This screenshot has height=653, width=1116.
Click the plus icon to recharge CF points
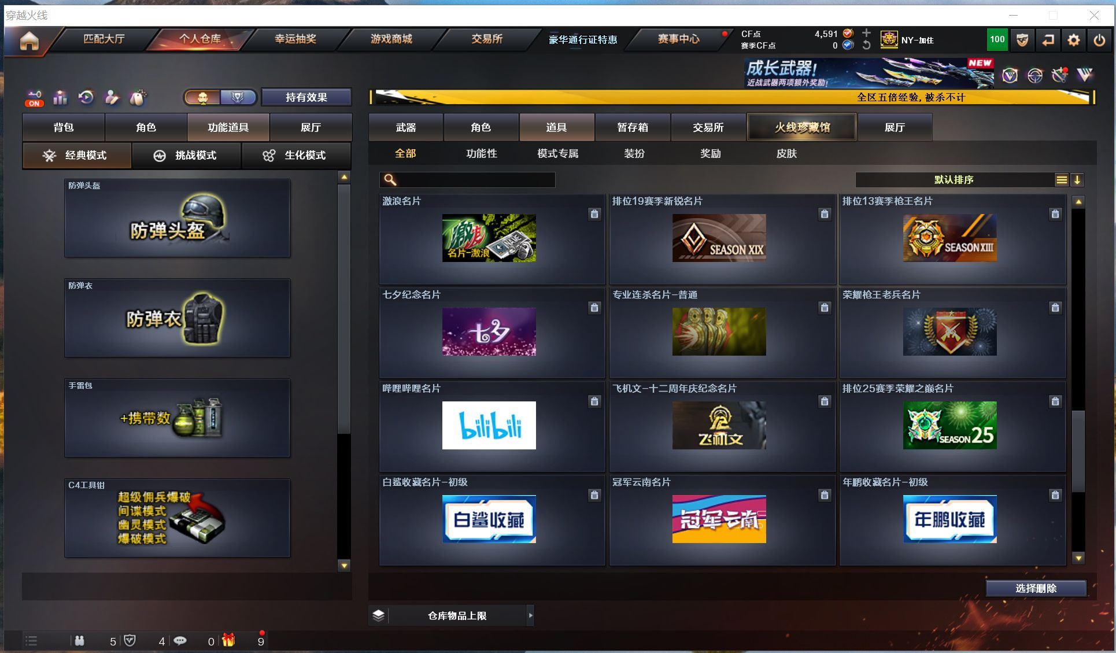[866, 33]
